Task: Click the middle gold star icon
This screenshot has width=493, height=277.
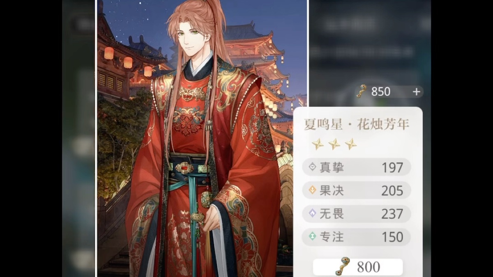Action: tap(334, 144)
